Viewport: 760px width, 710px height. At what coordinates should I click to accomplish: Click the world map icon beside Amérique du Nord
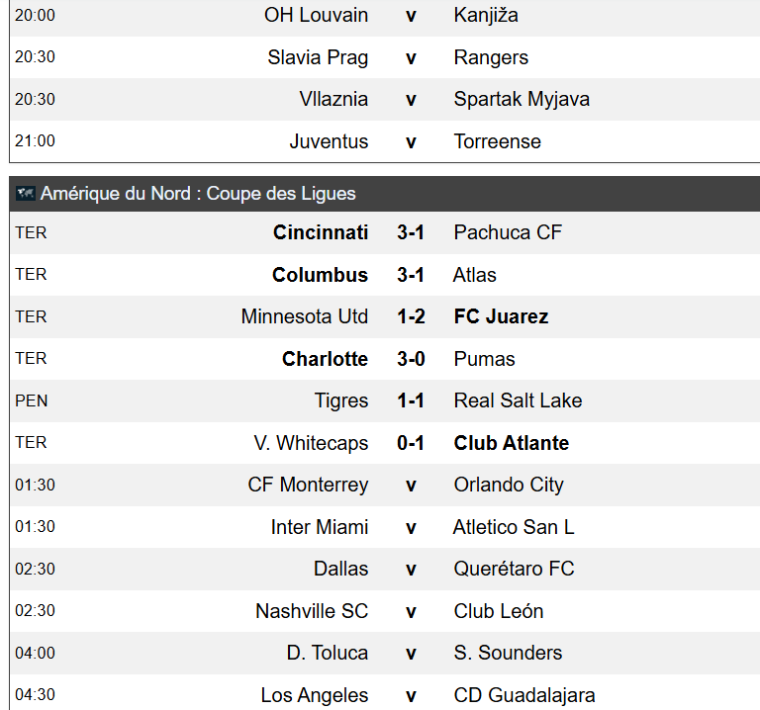click(x=25, y=194)
